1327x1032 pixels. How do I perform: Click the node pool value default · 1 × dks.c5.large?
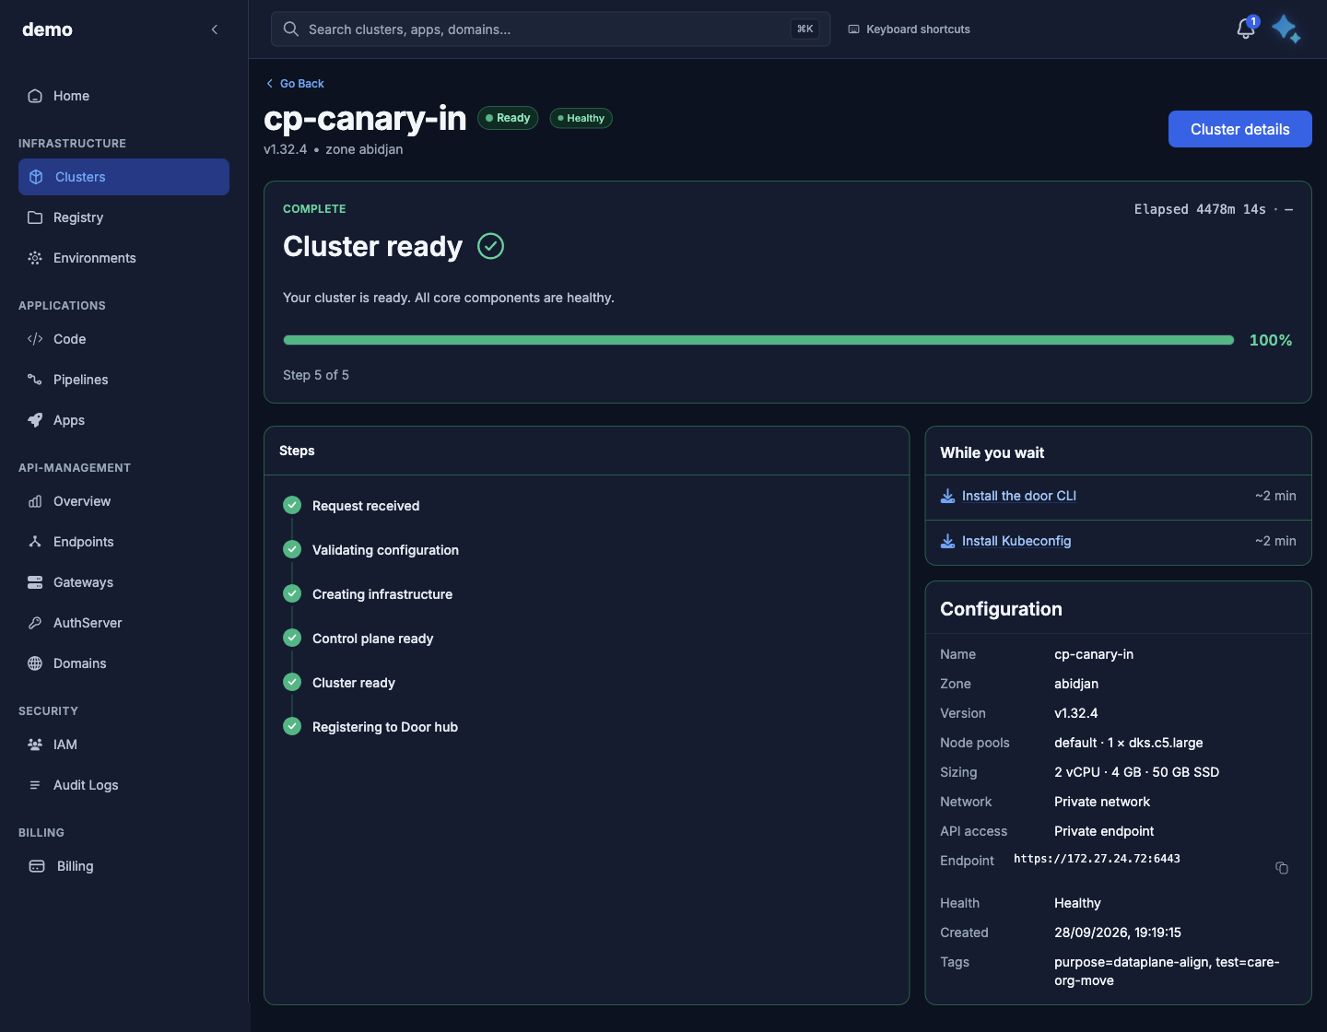tap(1129, 743)
